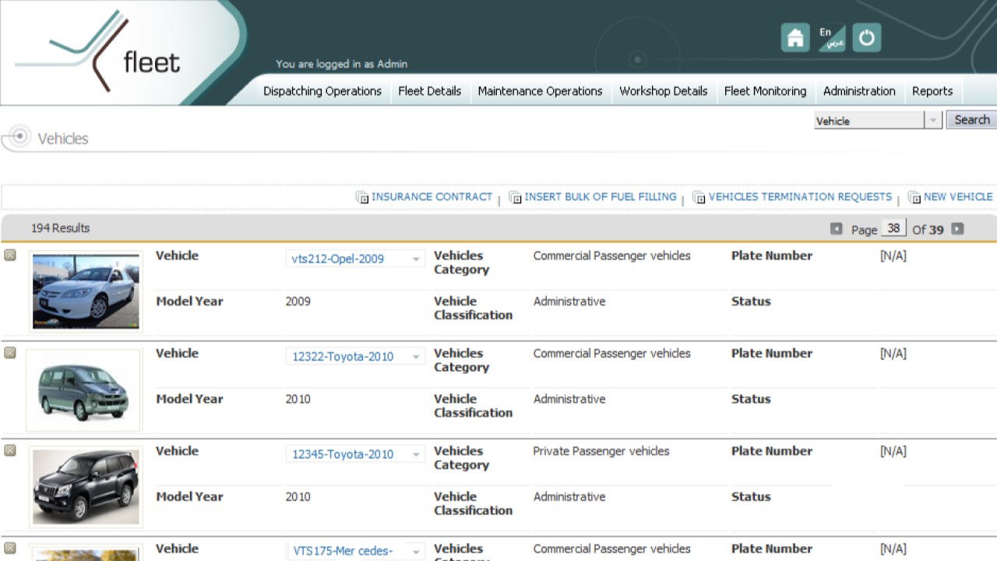997x561 pixels.
Task: Click the 'Of 39' page count text
Action: pos(928,229)
